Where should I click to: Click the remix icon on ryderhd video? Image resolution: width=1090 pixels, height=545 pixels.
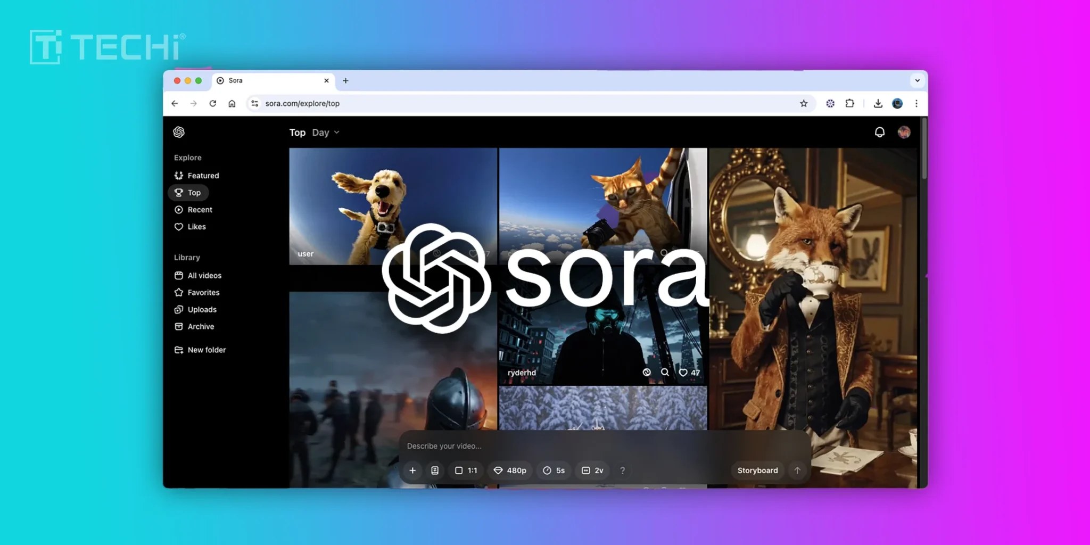[x=647, y=373]
